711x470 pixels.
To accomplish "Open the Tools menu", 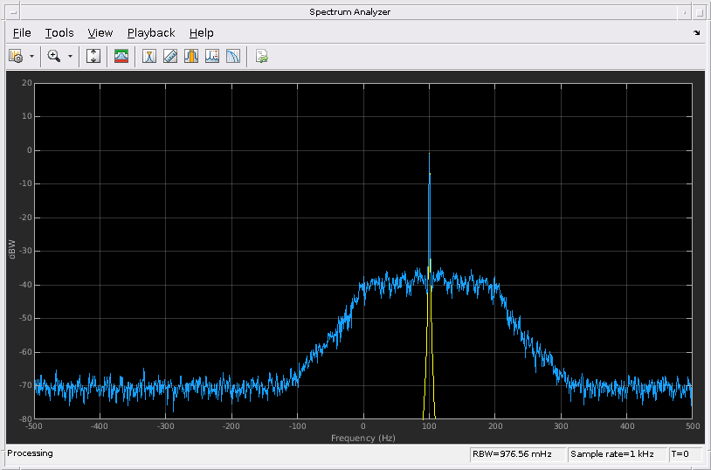I will 59,33.
